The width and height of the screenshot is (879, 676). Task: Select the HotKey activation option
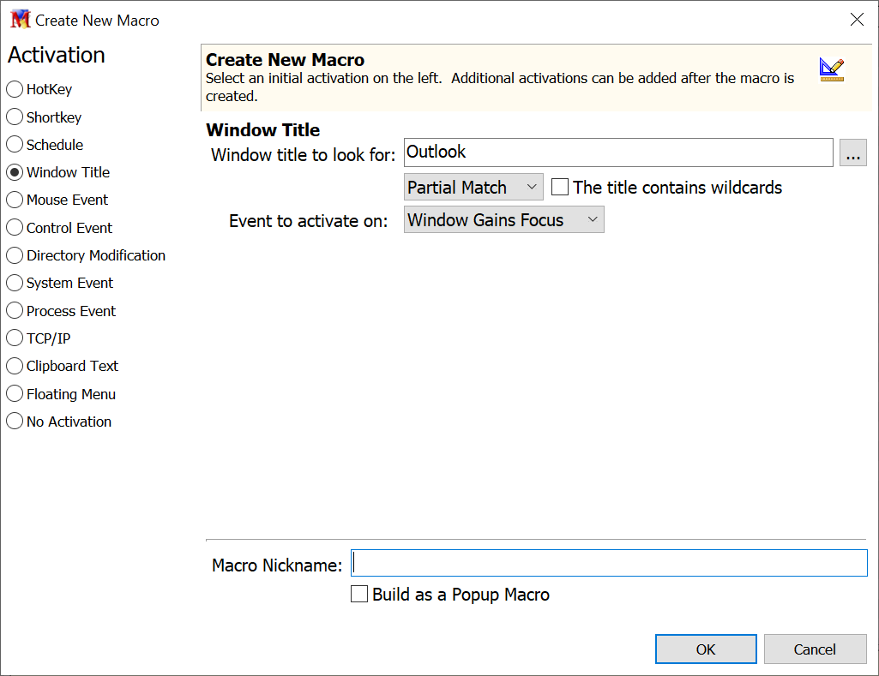click(15, 89)
